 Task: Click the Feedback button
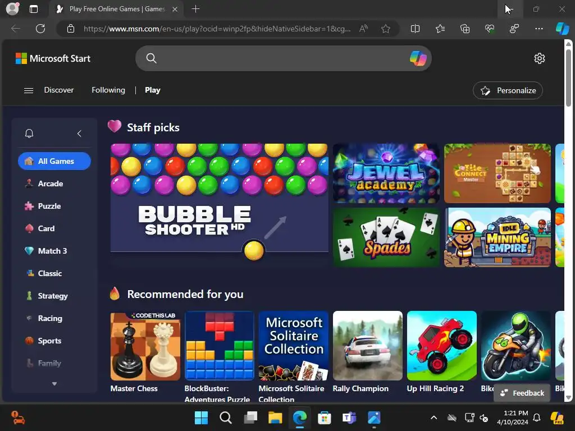[522, 393]
